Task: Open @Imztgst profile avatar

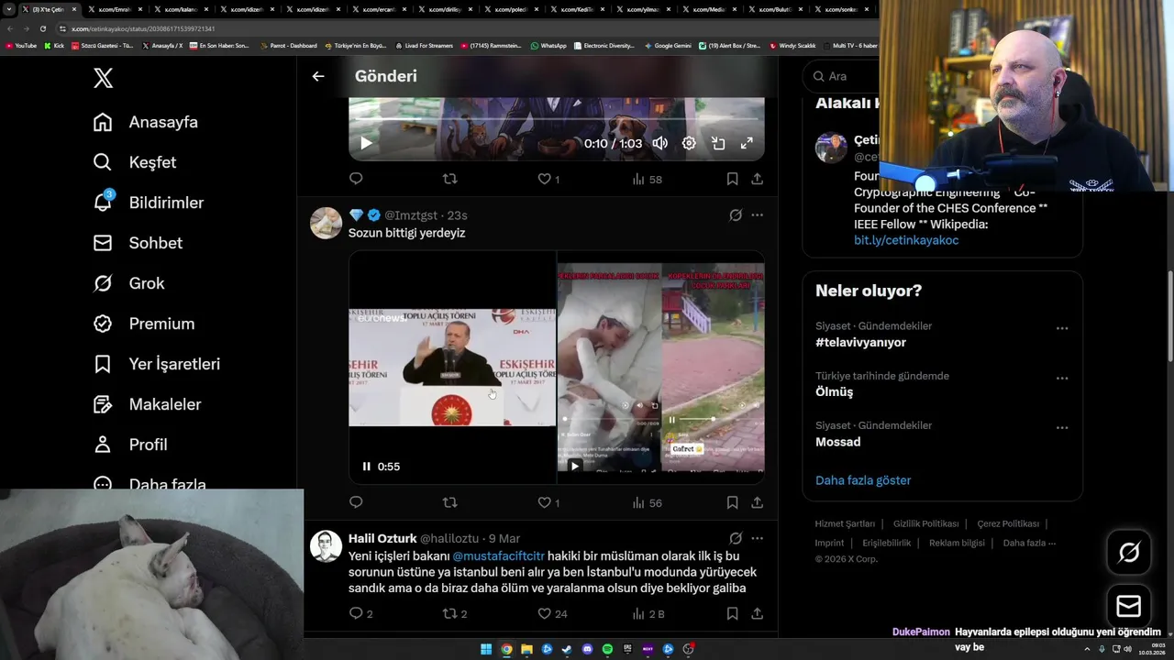Action: coord(326,223)
